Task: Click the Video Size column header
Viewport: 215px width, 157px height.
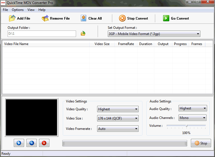Action: [x=102, y=44]
